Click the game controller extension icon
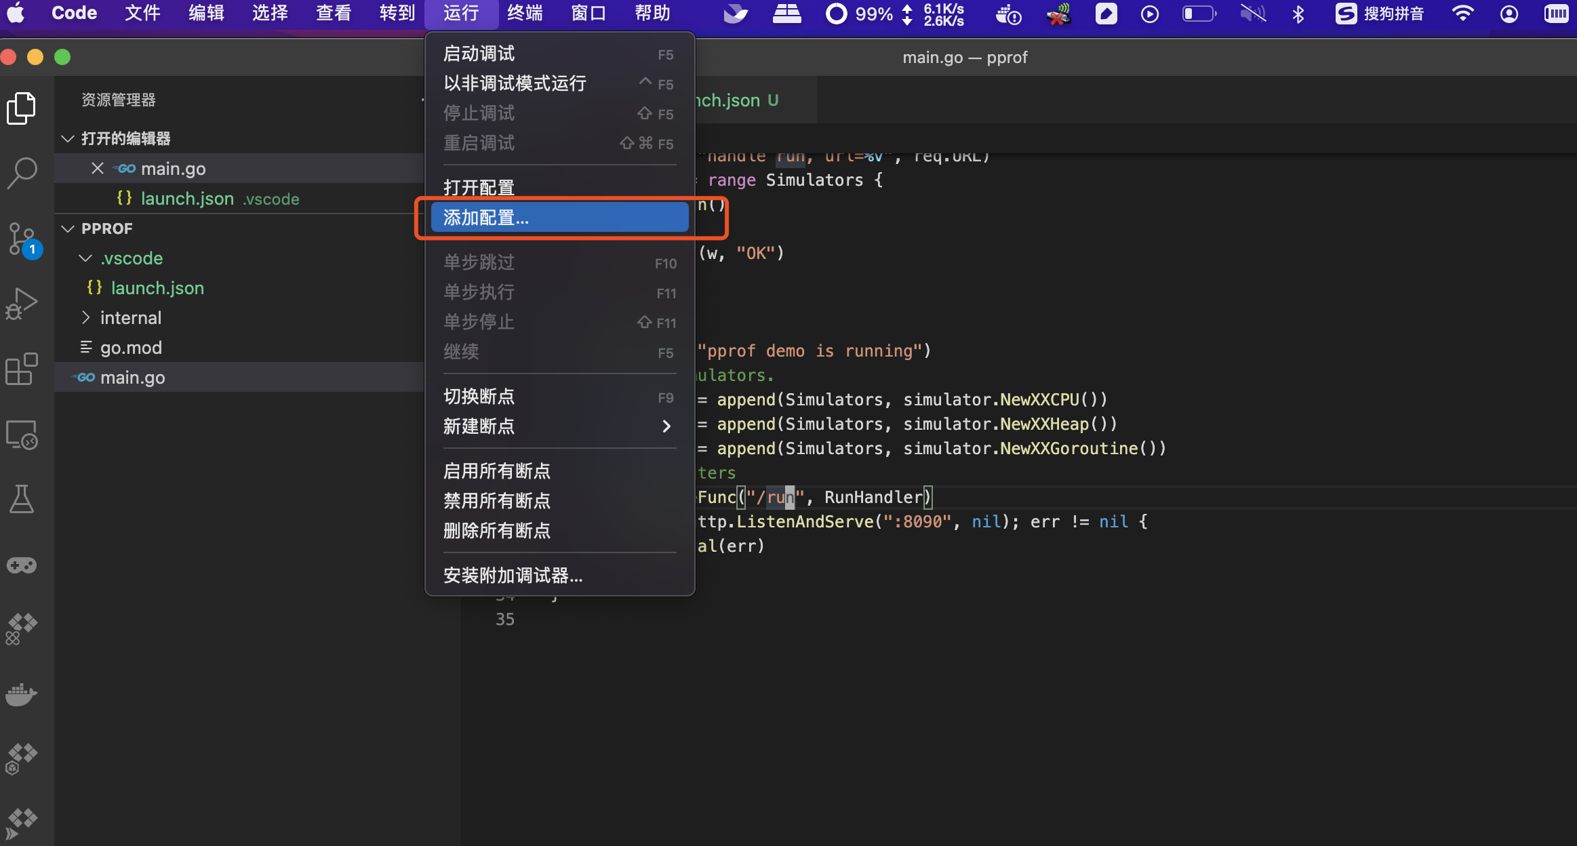1577x846 pixels. click(x=22, y=565)
